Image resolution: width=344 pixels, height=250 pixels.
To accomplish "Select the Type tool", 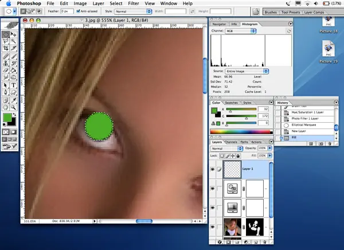I will [x=13, y=85].
